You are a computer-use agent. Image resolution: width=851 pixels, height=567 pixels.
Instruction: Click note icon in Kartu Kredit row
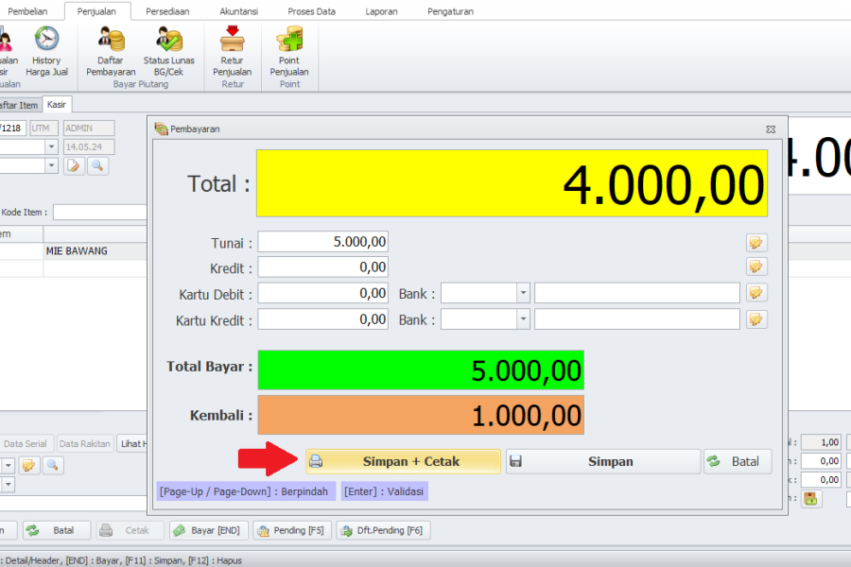[x=756, y=319]
